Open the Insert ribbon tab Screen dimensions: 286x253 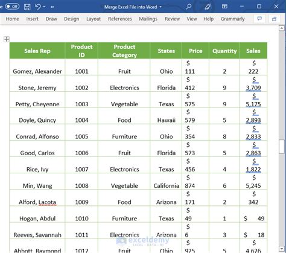(x=32, y=19)
